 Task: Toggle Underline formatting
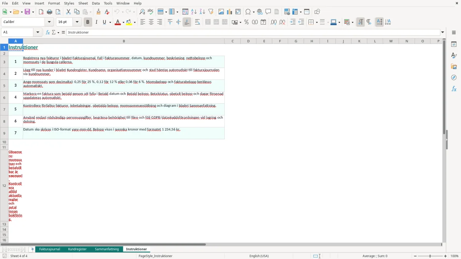point(104,22)
